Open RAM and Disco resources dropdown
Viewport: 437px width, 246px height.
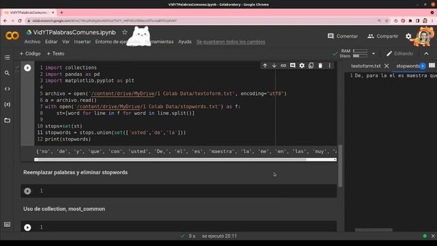[373, 53]
